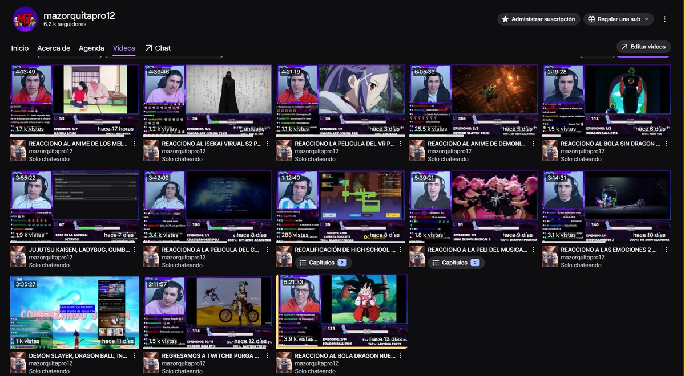Open options for REACCIONO LA PELICULA DEL VR video

point(401,144)
